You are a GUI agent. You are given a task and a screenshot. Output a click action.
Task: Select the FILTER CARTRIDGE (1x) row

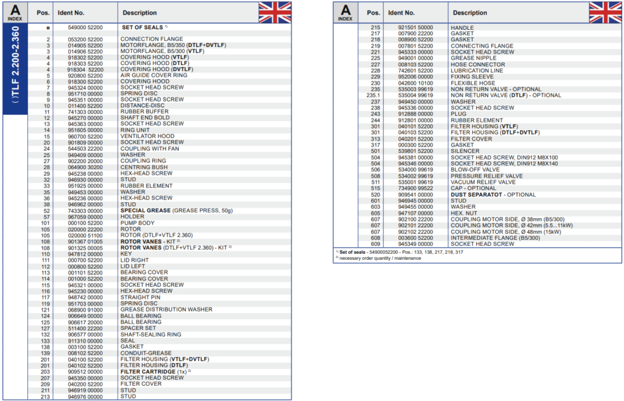tap(156, 371)
